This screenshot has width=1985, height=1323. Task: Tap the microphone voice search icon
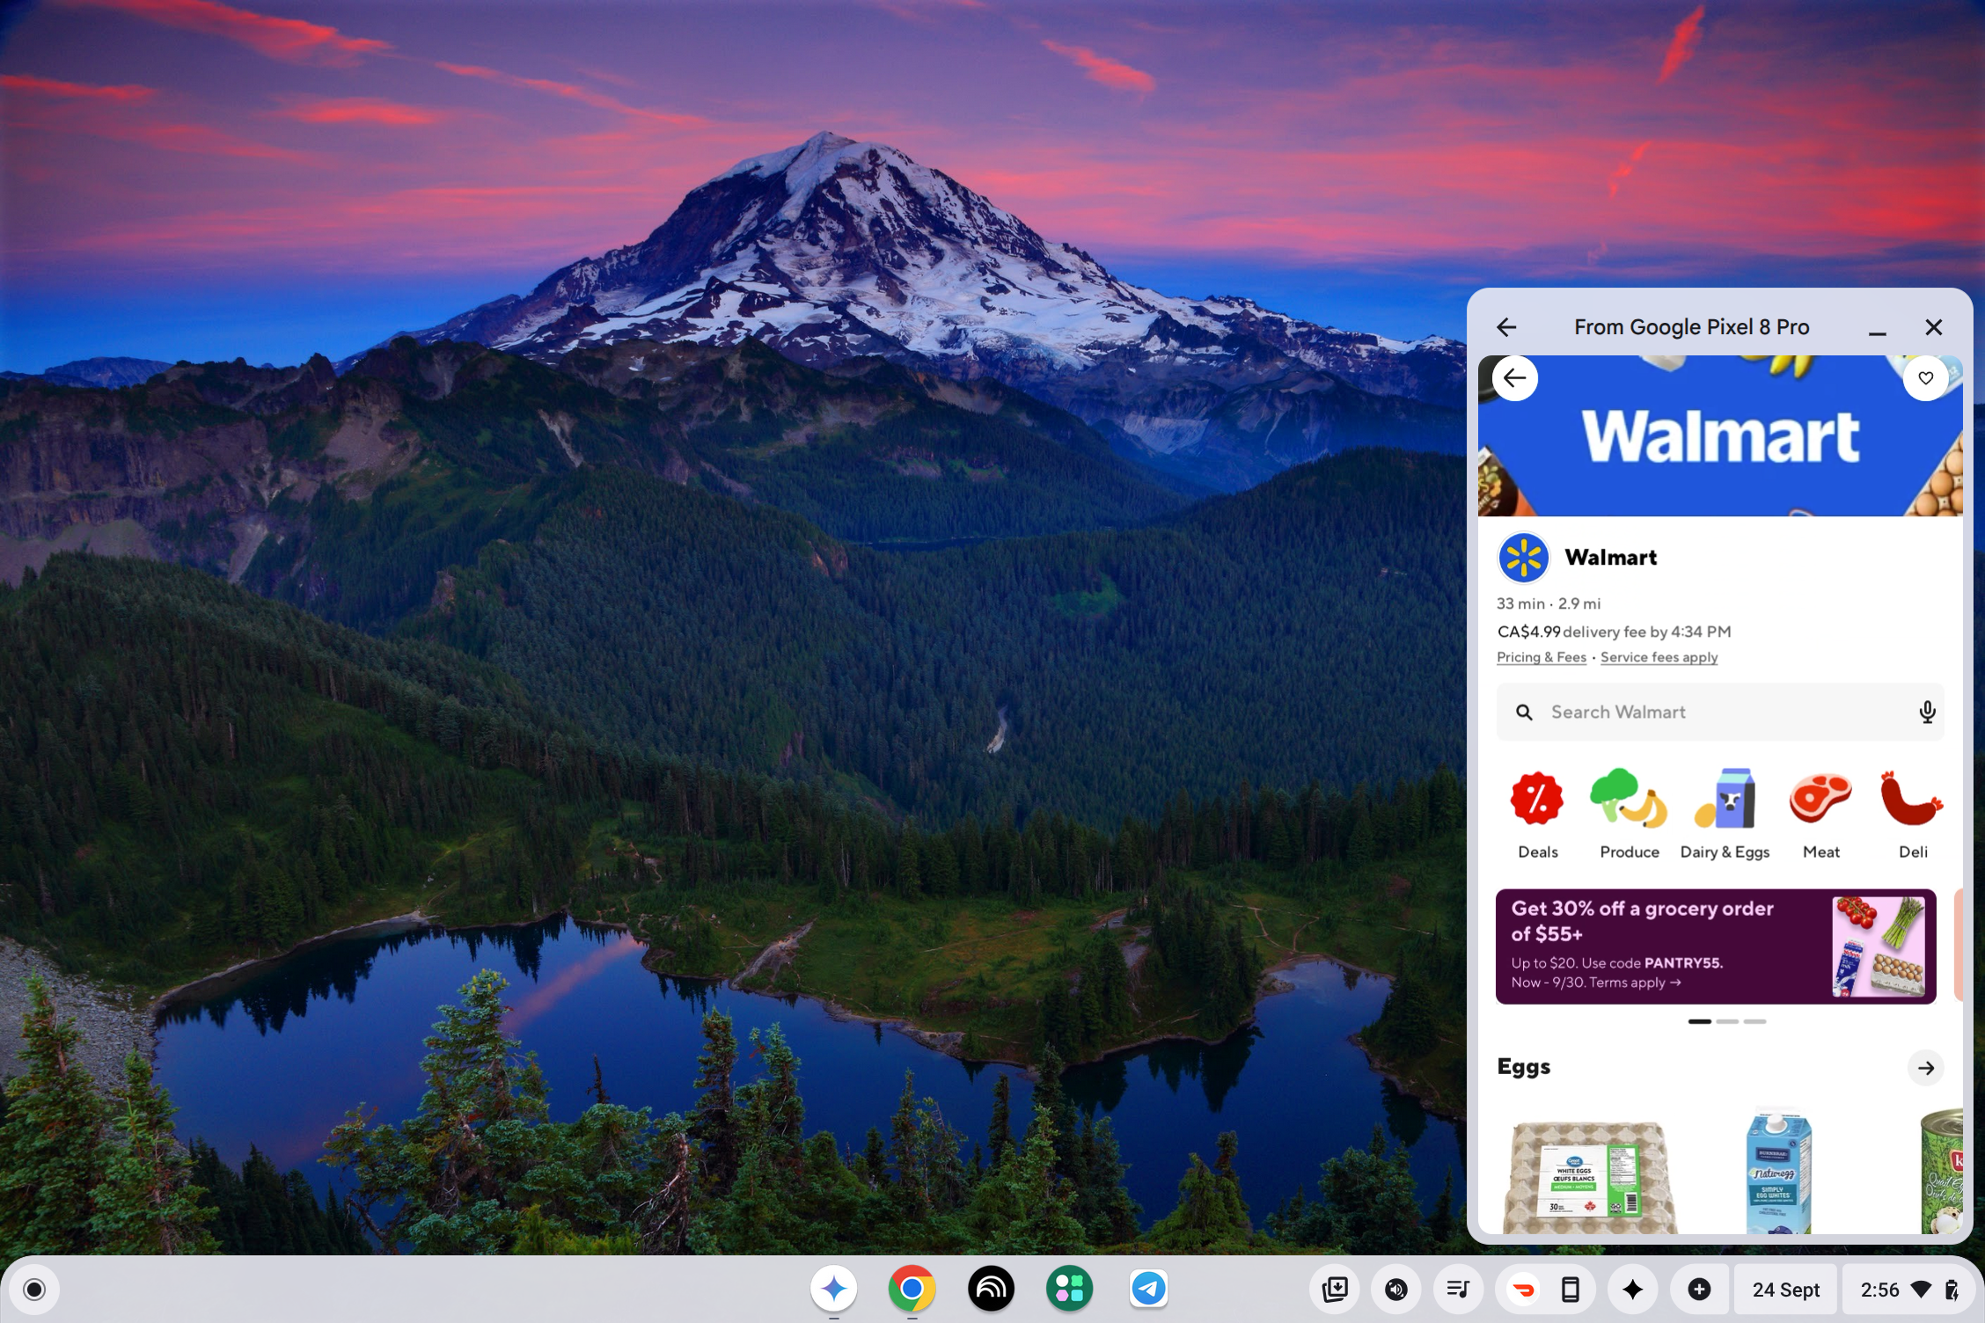1927,712
